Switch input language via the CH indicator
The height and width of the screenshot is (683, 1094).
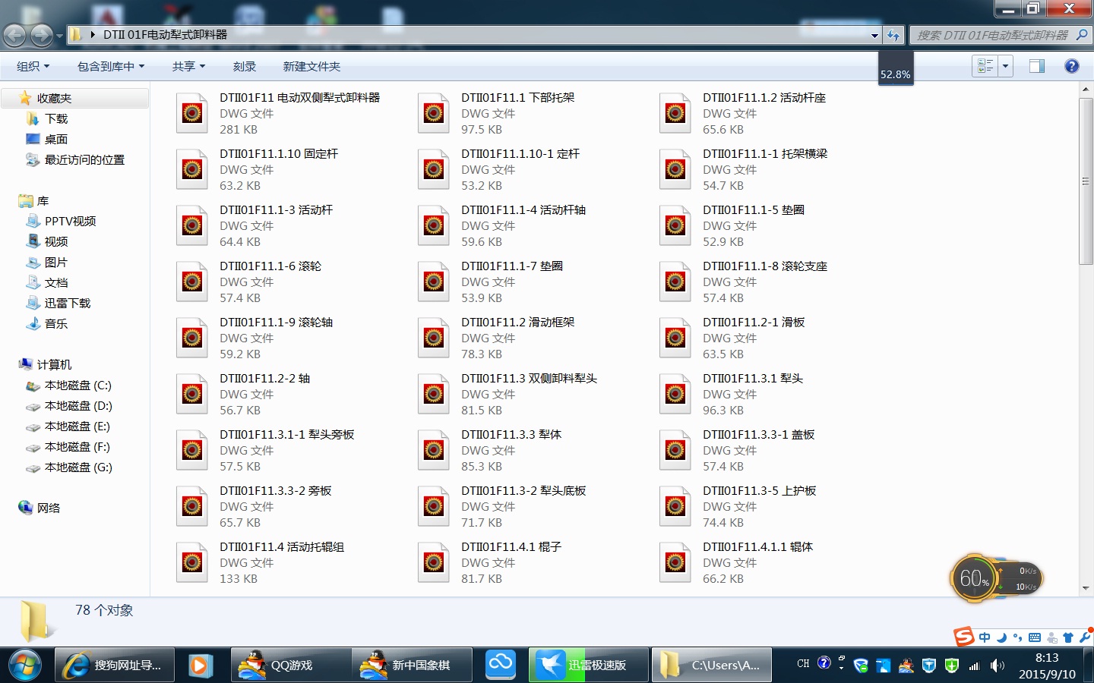click(803, 663)
